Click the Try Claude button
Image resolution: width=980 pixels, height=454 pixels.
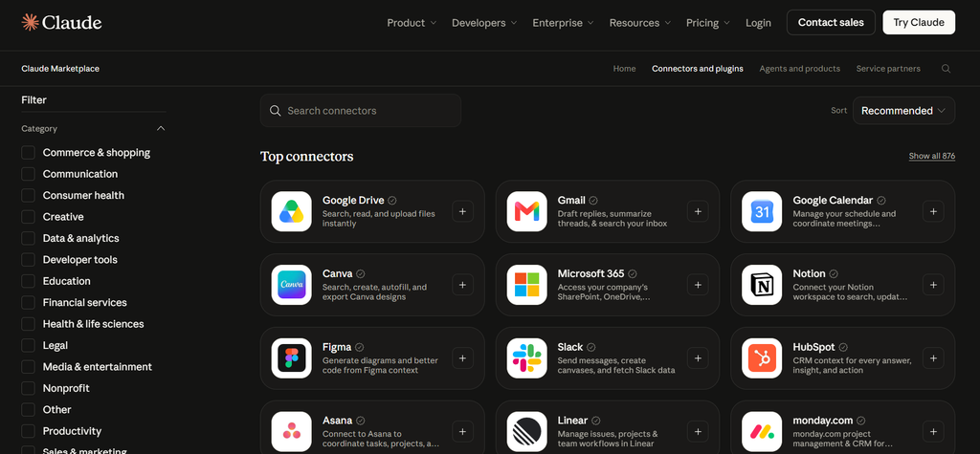click(x=919, y=23)
